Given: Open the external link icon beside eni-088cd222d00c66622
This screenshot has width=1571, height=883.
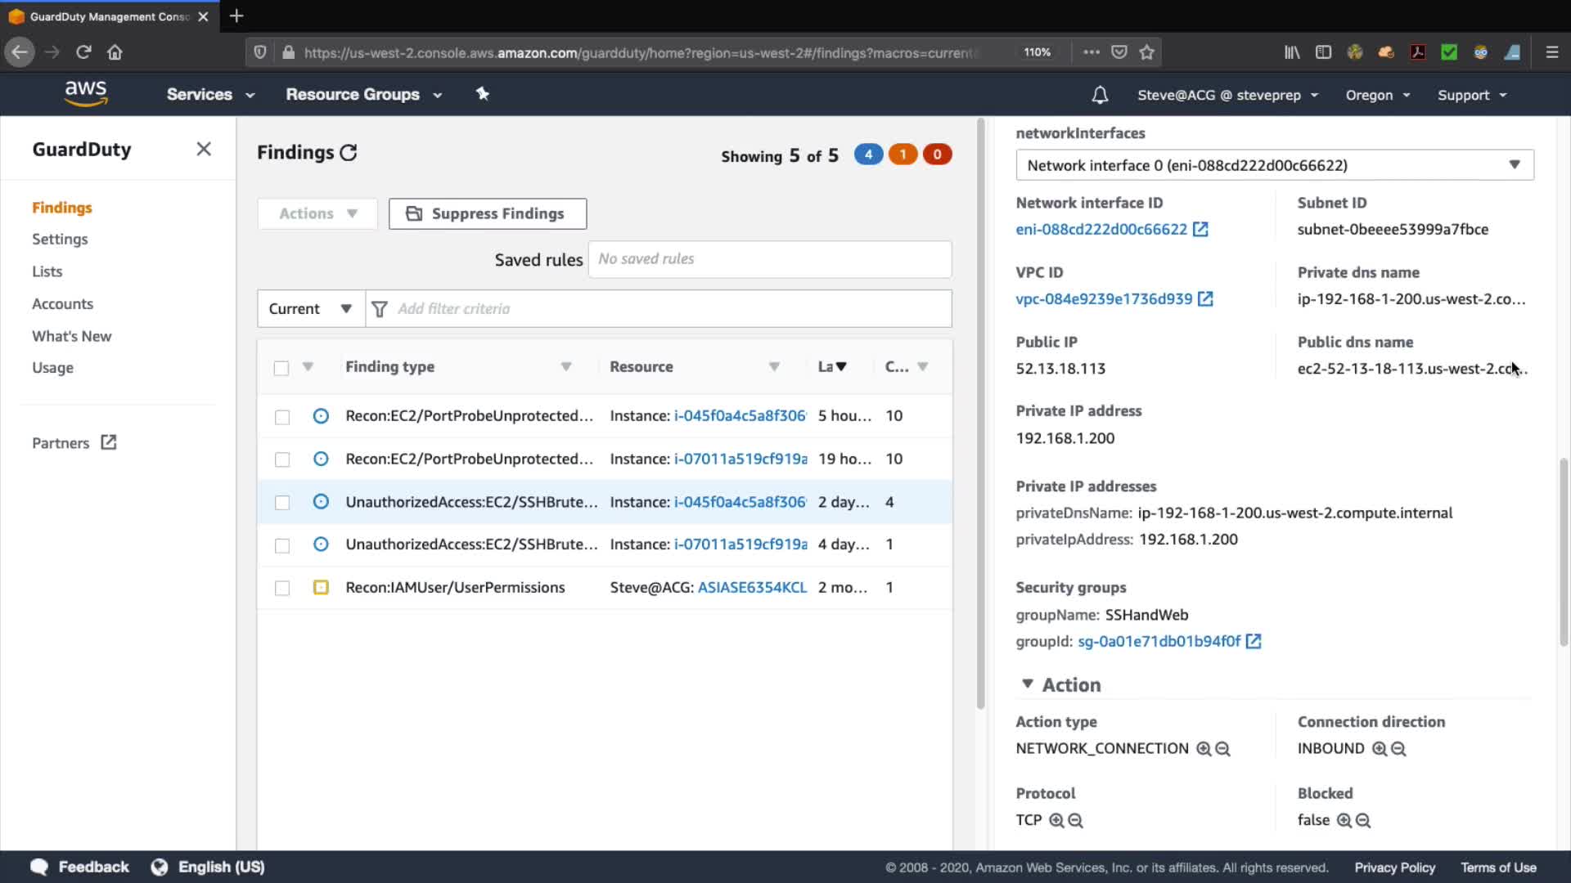Looking at the screenshot, I should click(1200, 230).
